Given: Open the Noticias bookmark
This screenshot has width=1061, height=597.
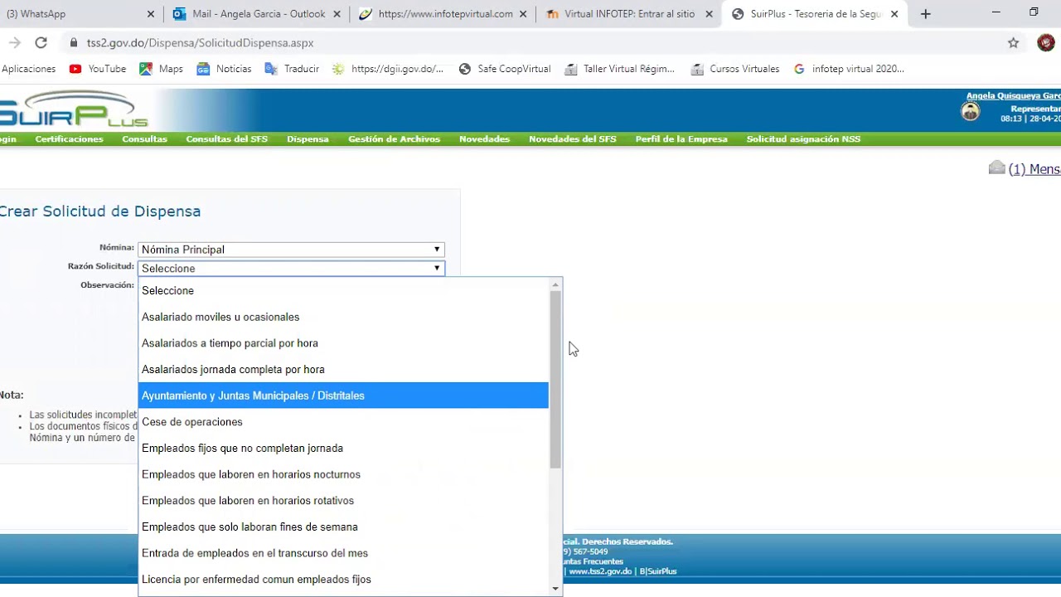Looking at the screenshot, I should [224, 69].
